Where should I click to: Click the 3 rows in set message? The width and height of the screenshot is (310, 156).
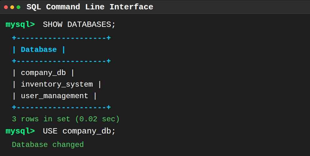click(66, 119)
